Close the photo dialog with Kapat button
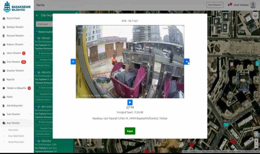Screen dimensions: 260x154 click(130, 131)
